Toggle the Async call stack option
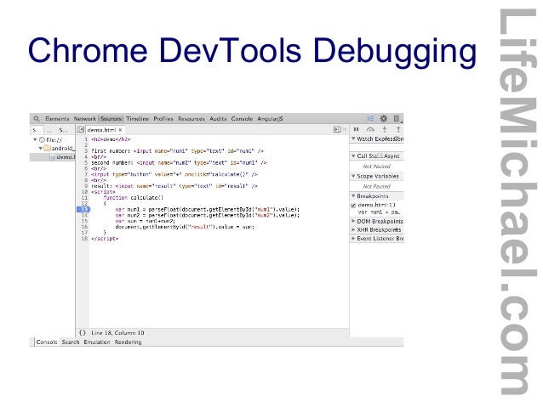Viewport: 543px width, 407px height. (x=380, y=156)
